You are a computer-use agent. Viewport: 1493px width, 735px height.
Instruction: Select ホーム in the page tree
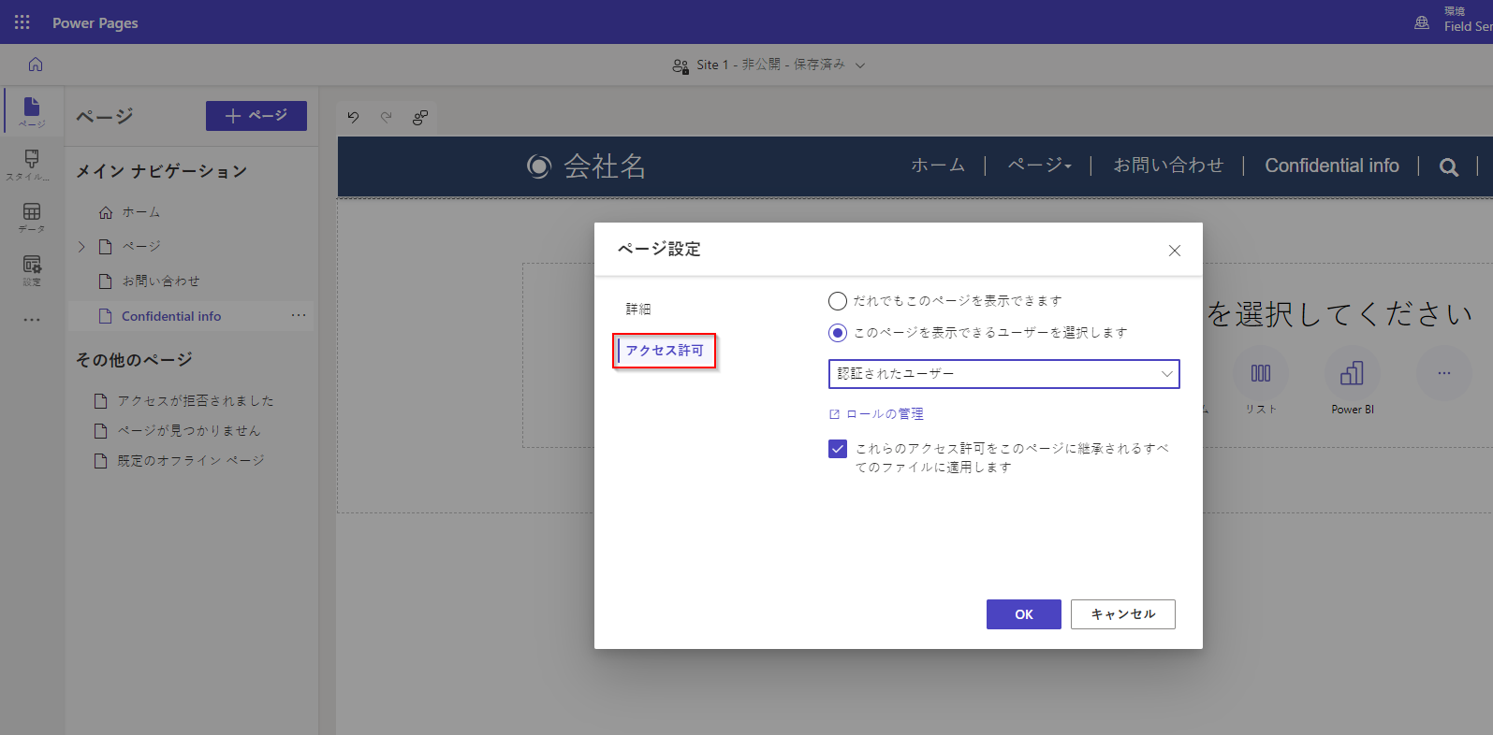point(141,212)
